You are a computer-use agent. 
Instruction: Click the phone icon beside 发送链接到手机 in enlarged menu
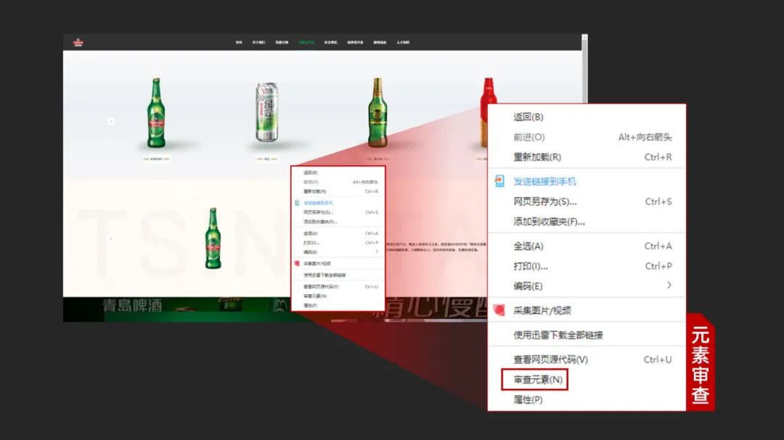tap(499, 180)
